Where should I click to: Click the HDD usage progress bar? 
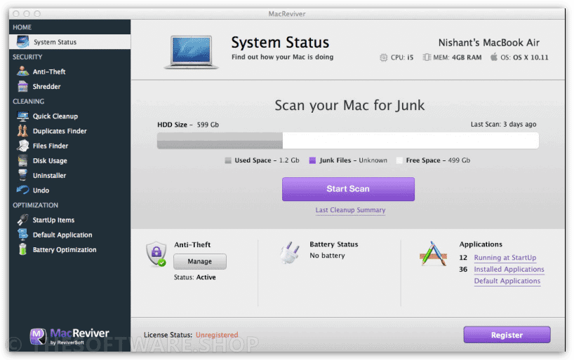click(x=348, y=140)
